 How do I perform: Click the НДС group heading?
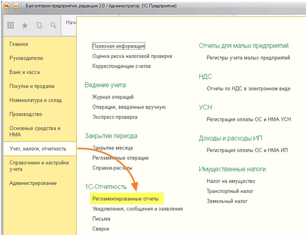205,76
